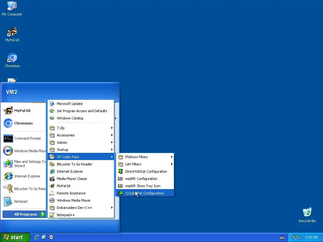Open madVR Configuration
Image resolution: width=323 pixels, height=242 pixels.
point(145,179)
